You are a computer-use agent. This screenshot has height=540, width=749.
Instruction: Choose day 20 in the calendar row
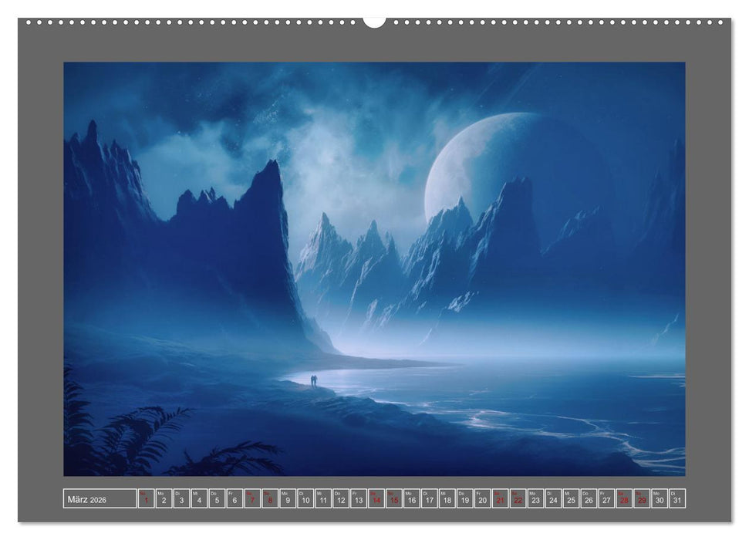[482, 499]
